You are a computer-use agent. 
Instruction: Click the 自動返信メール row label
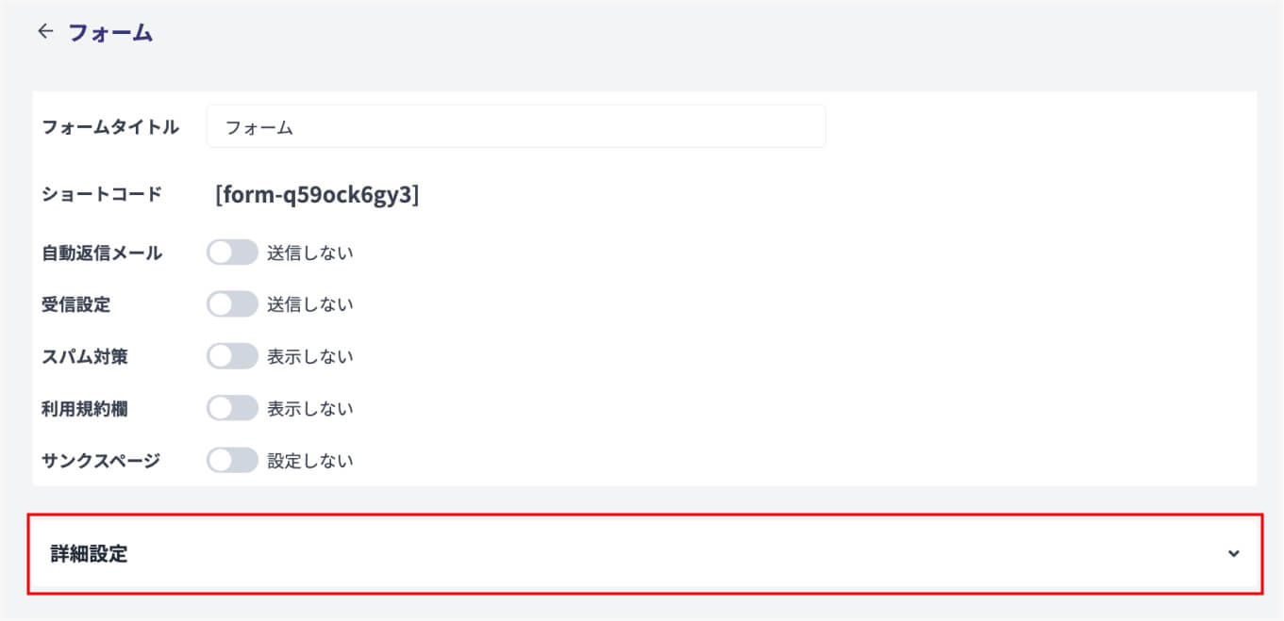tap(102, 253)
